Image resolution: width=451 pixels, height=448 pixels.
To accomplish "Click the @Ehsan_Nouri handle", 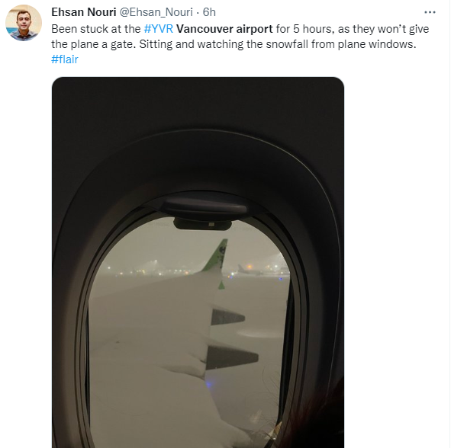I will (156, 12).
